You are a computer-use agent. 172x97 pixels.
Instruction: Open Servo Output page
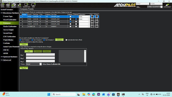click(x=8, y=30)
